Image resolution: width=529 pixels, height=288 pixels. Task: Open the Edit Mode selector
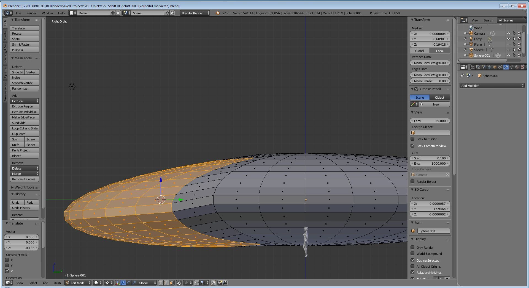tap(78, 283)
